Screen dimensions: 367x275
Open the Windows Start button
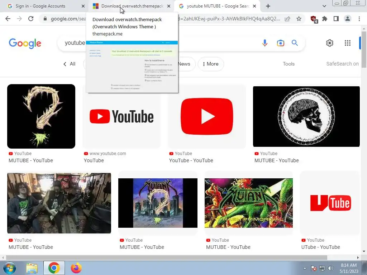pos(10,268)
